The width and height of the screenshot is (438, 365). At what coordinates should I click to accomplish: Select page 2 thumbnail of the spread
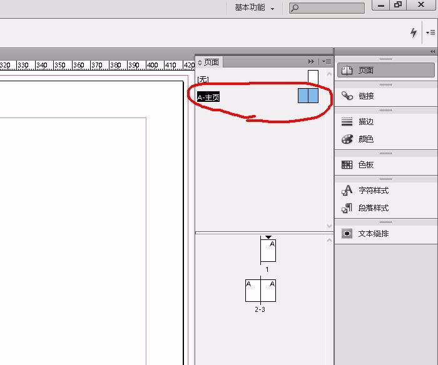click(x=253, y=291)
